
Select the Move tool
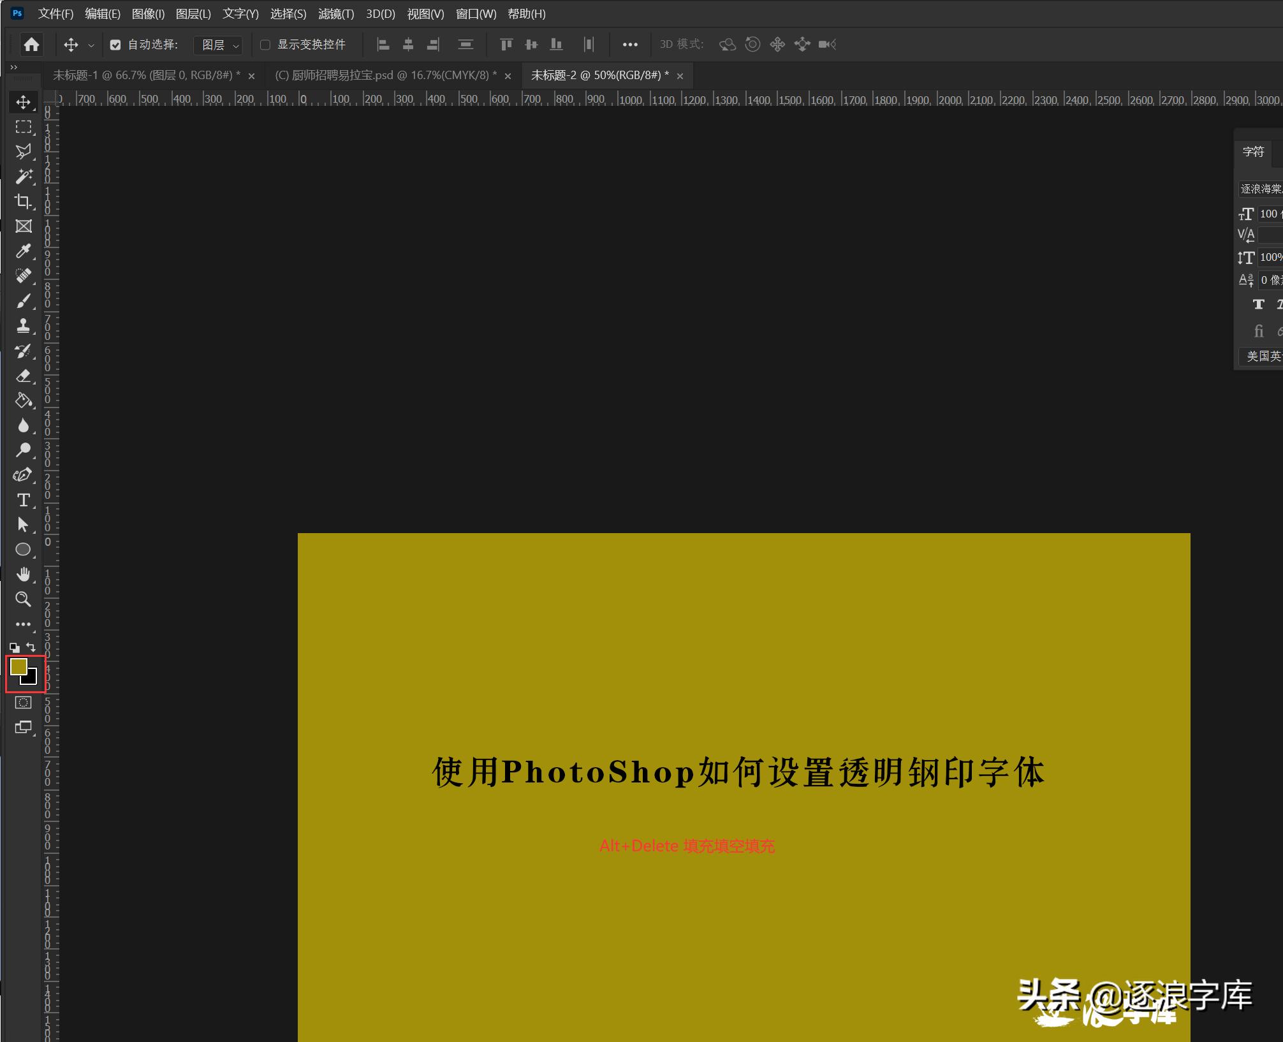point(24,102)
